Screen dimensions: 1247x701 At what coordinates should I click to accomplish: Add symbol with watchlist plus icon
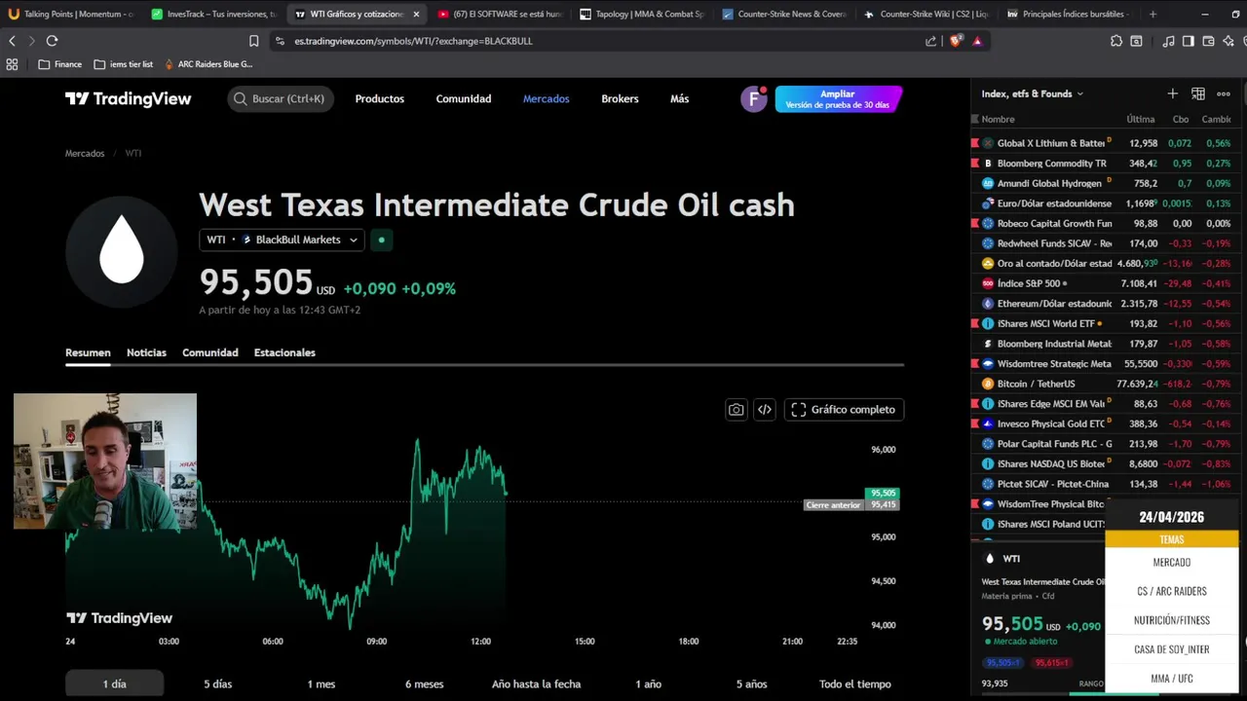pos(1173,93)
